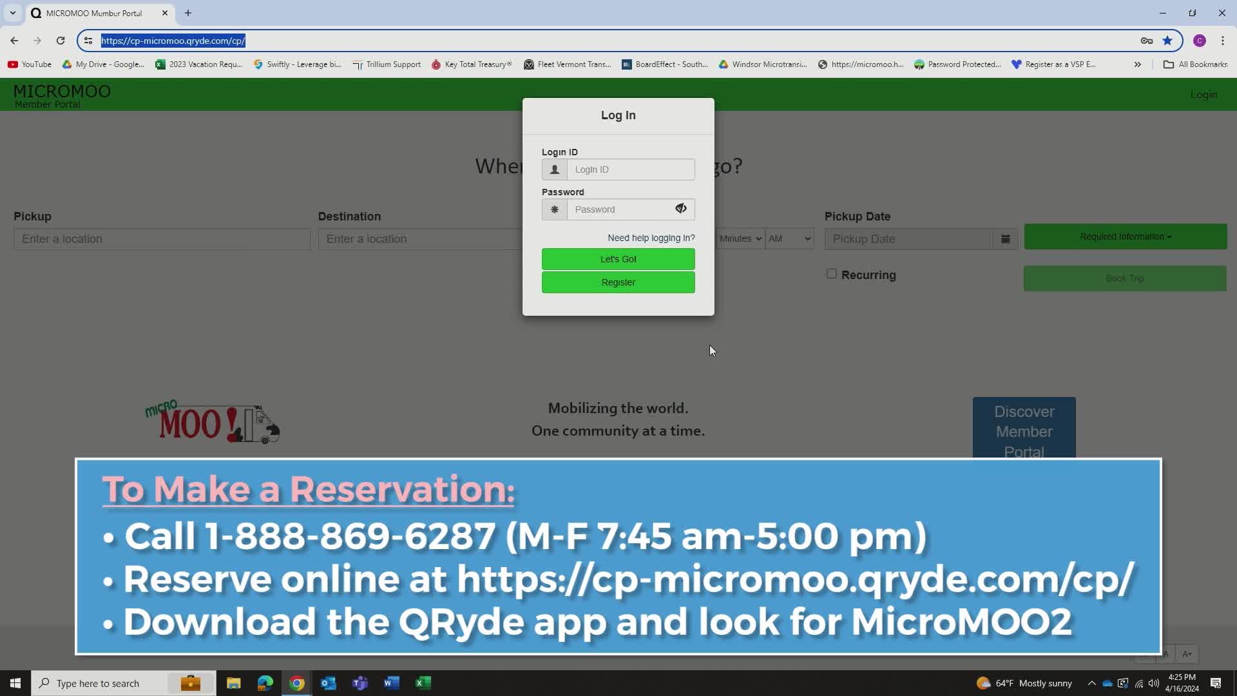1237x696 pixels.
Task: Open Microsoft Edge from the taskbar
Action: (265, 683)
